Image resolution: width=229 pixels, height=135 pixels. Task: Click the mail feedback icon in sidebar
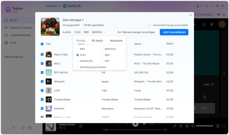[30, 128]
